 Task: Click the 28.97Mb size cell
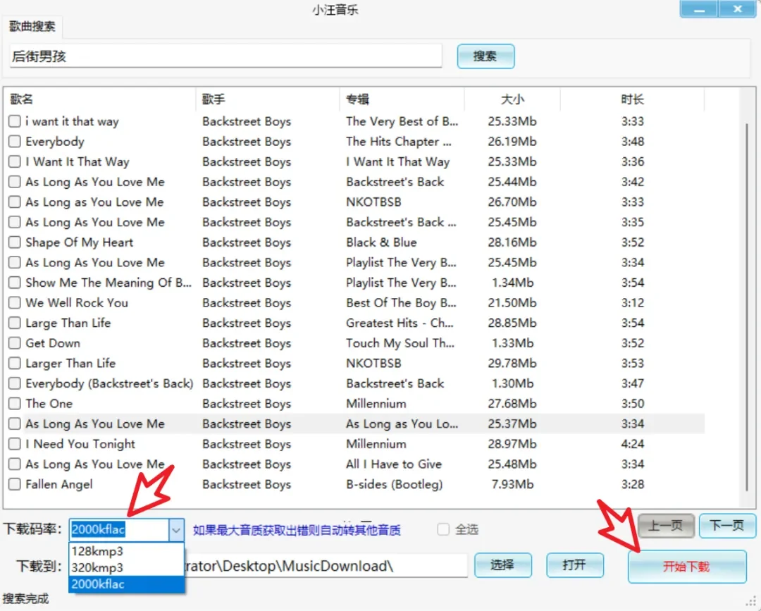[512, 443]
